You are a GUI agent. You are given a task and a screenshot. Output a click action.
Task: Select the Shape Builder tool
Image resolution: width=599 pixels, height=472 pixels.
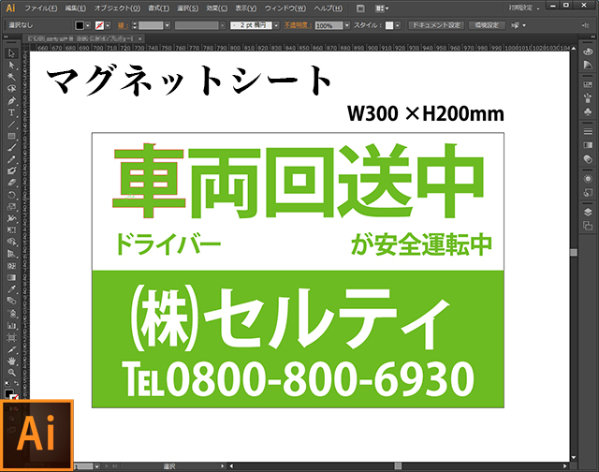[11, 242]
